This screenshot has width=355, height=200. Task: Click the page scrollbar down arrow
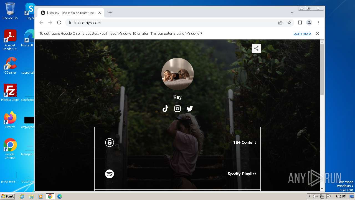pyautogui.click(x=322, y=189)
